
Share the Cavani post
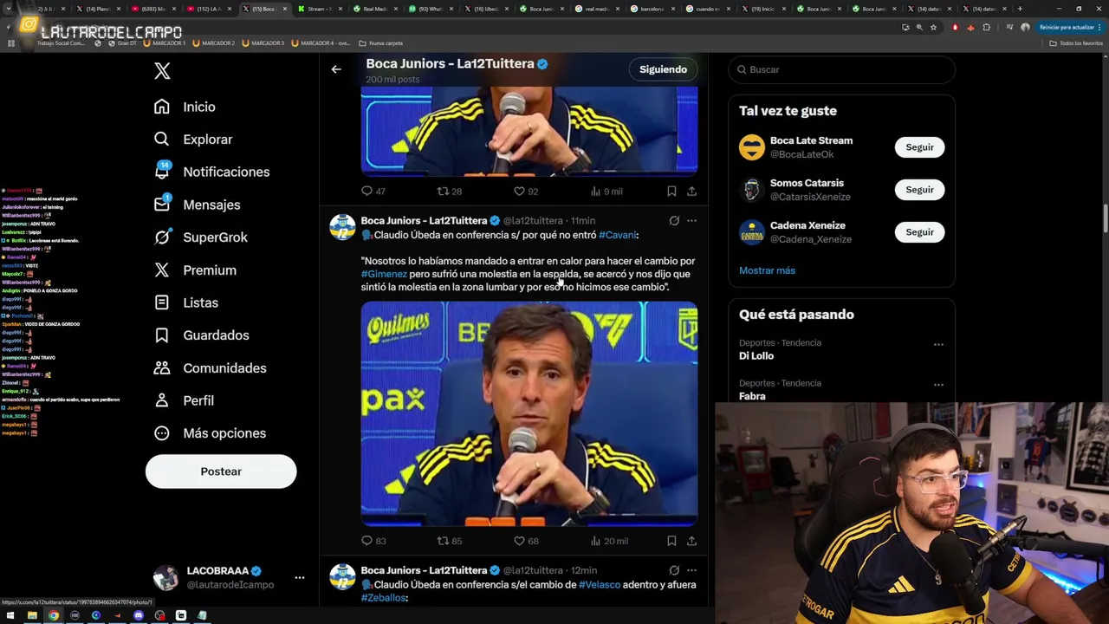coord(691,541)
